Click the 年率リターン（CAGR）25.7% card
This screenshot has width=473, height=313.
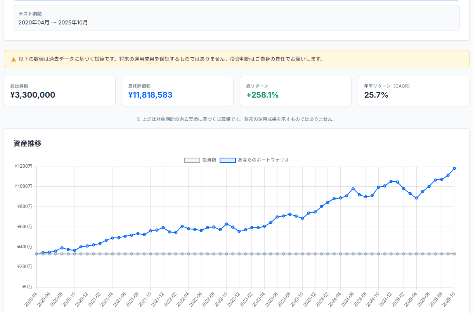413,91
